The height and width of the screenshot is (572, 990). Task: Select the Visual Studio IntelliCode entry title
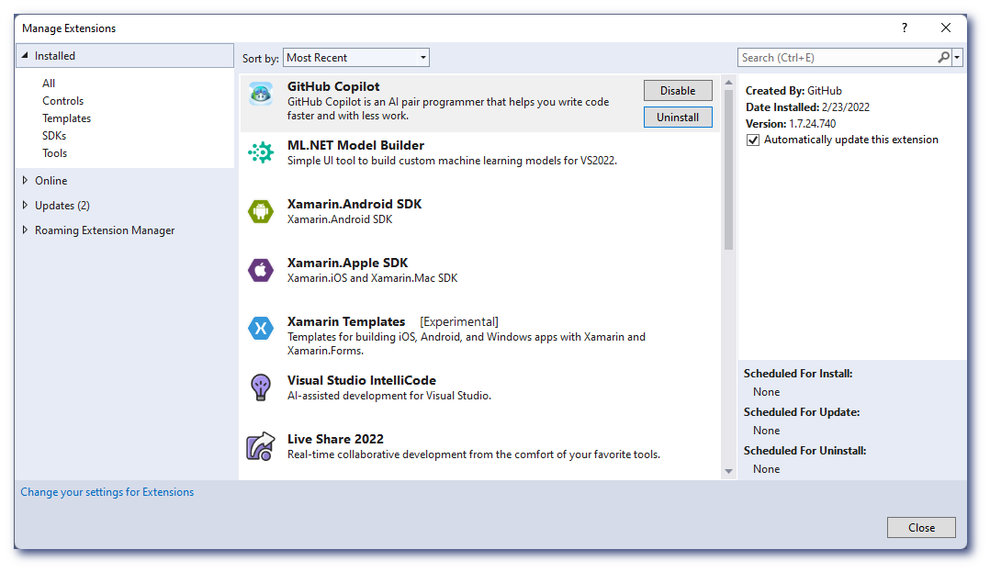click(362, 380)
